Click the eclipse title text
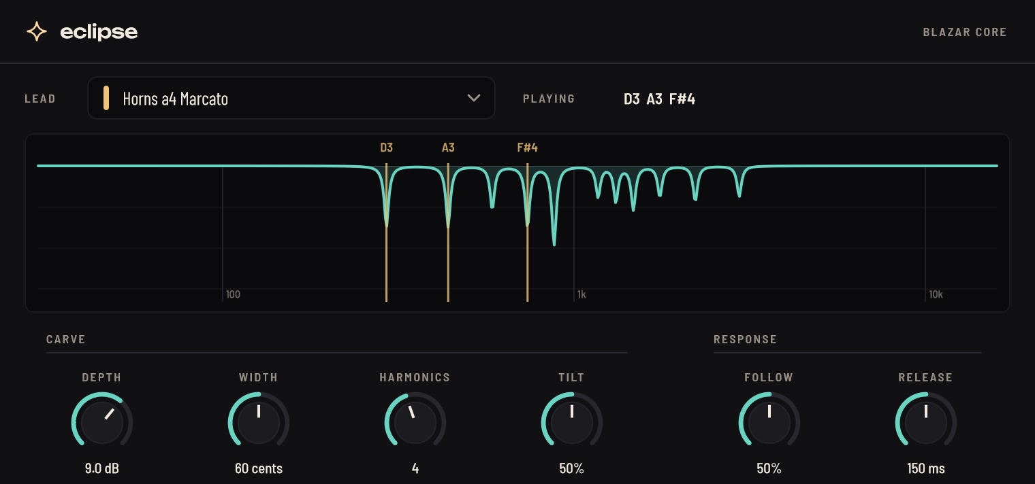This screenshot has height=484, width=1035. (99, 31)
